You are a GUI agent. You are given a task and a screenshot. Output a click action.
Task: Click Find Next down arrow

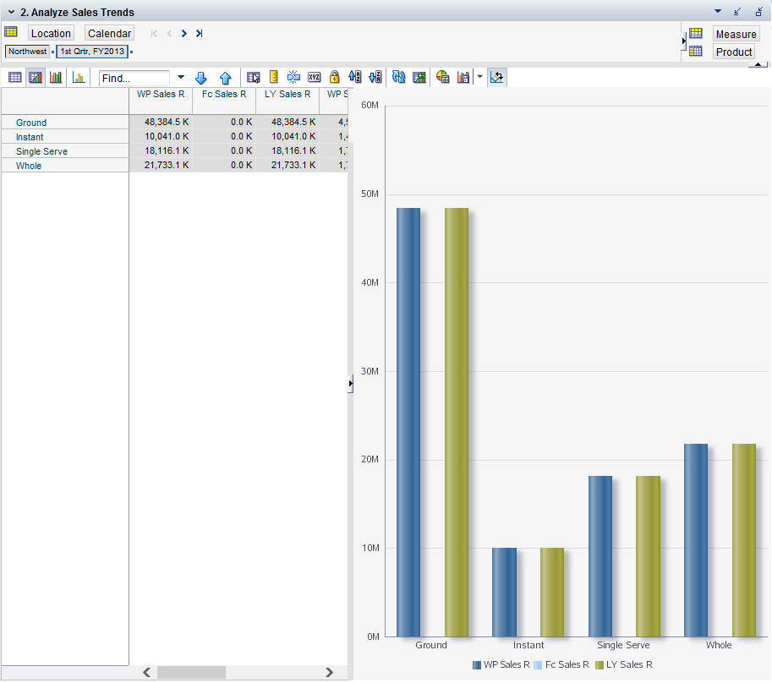[x=201, y=78]
